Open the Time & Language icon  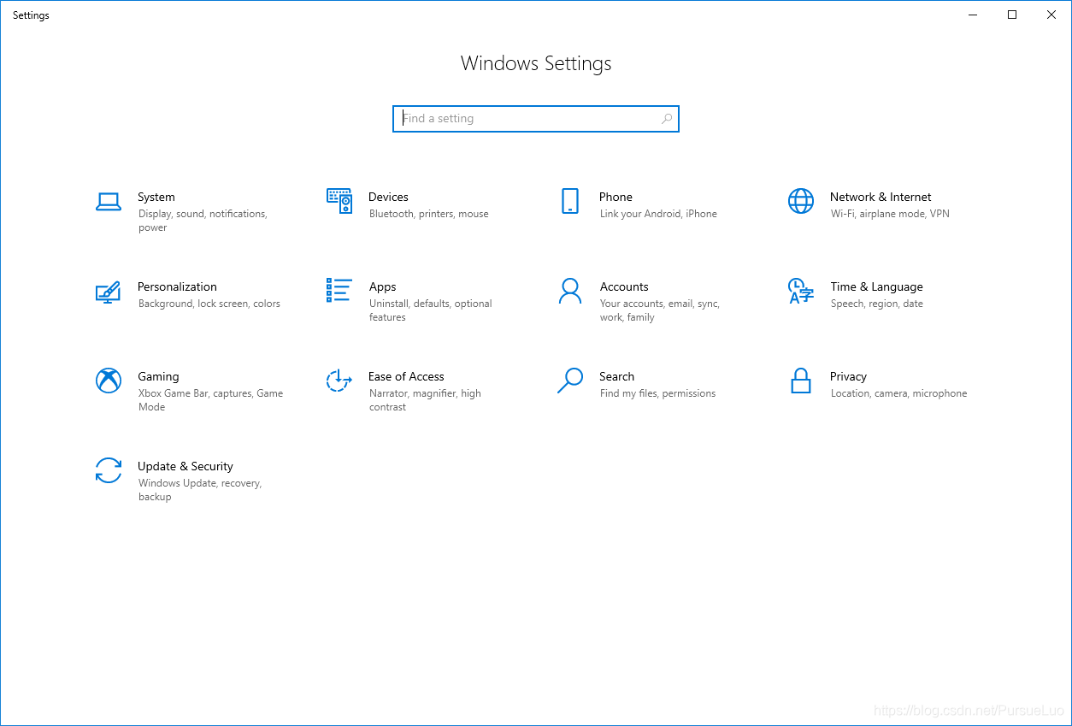[800, 291]
